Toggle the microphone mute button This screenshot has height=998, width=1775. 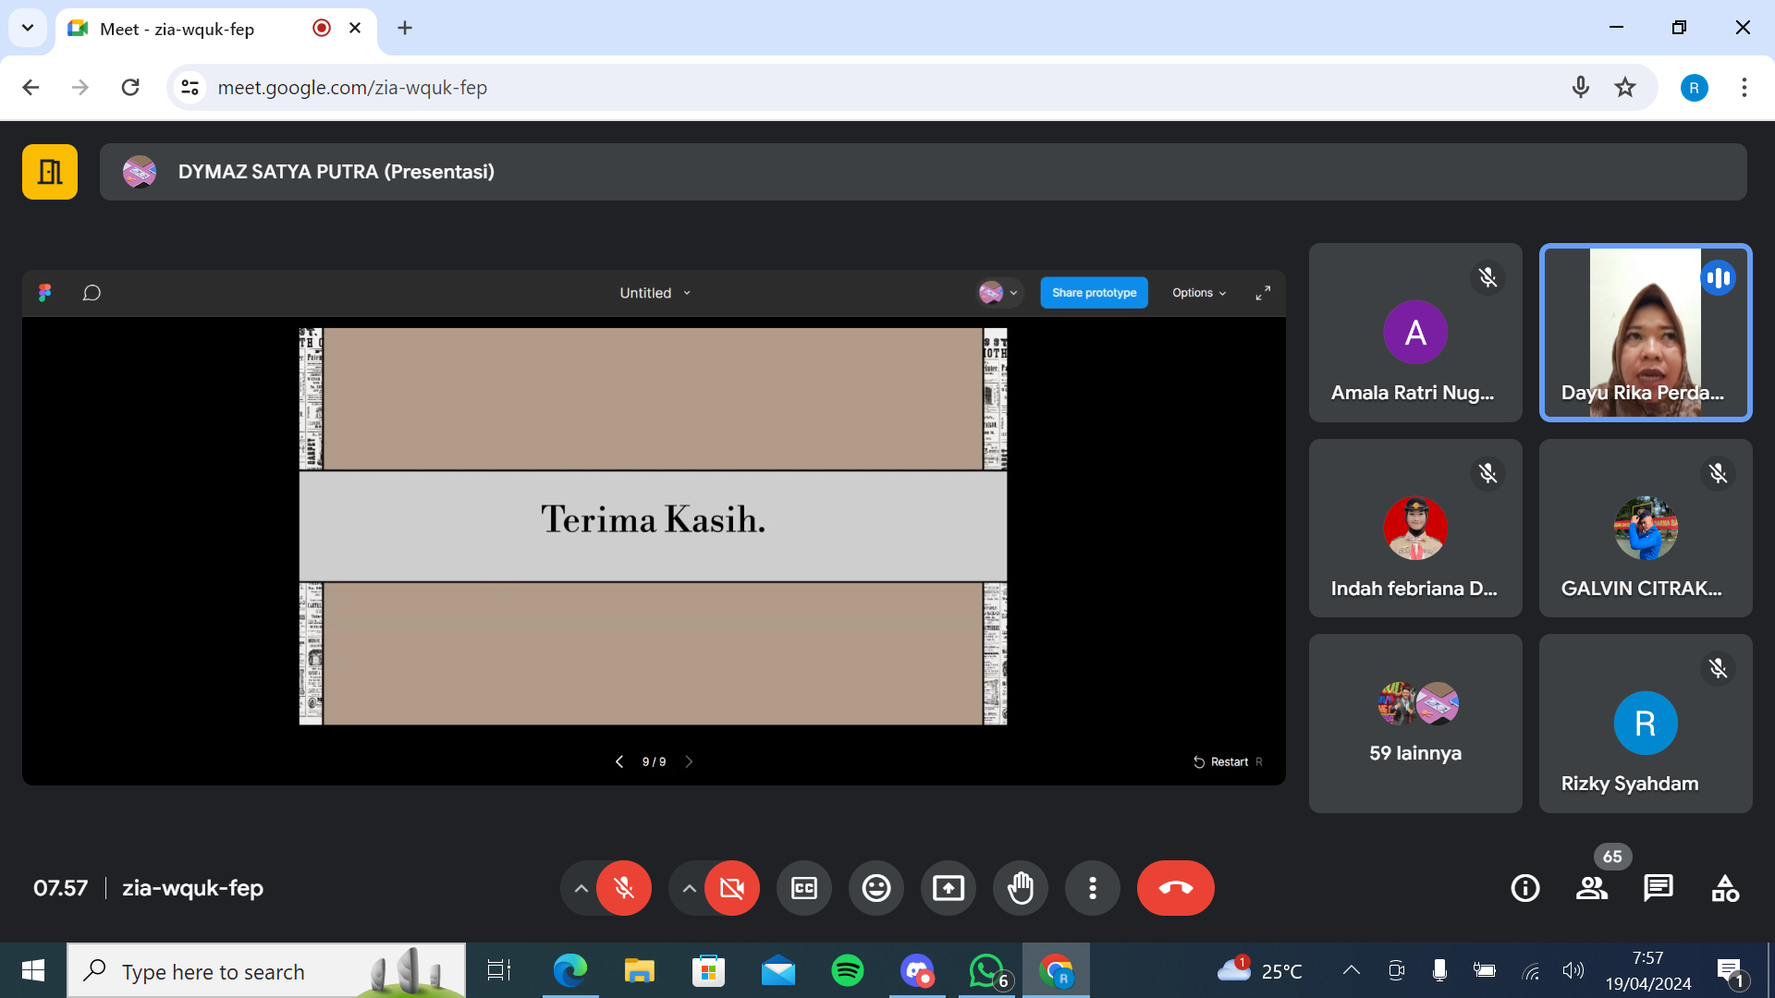(624, 888)
